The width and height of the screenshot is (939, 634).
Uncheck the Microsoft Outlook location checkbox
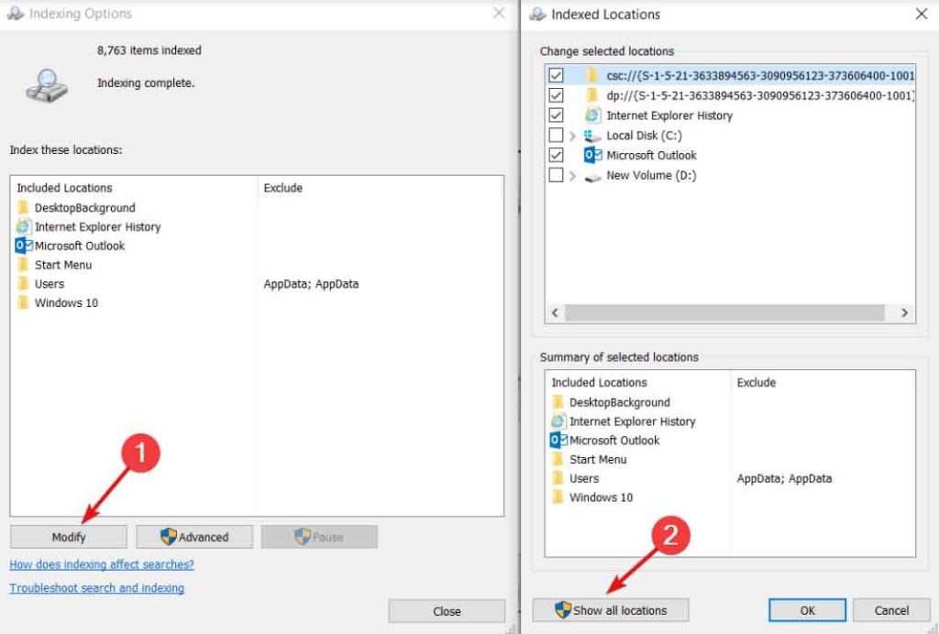point(557,155)
